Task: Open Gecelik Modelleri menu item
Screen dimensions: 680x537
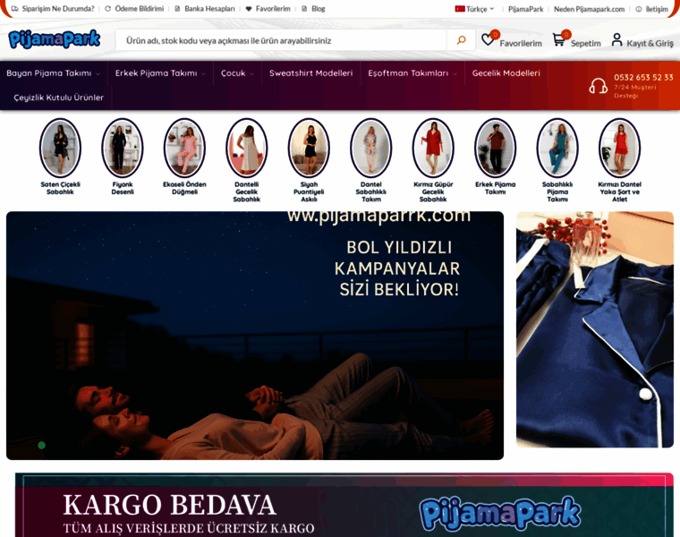Action: pos(506,73)
